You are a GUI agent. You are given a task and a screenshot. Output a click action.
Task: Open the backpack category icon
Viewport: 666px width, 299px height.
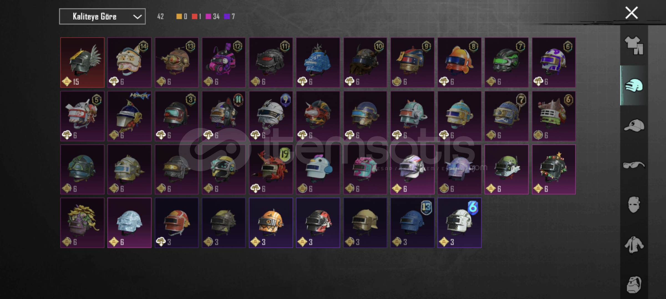point(634,284)
